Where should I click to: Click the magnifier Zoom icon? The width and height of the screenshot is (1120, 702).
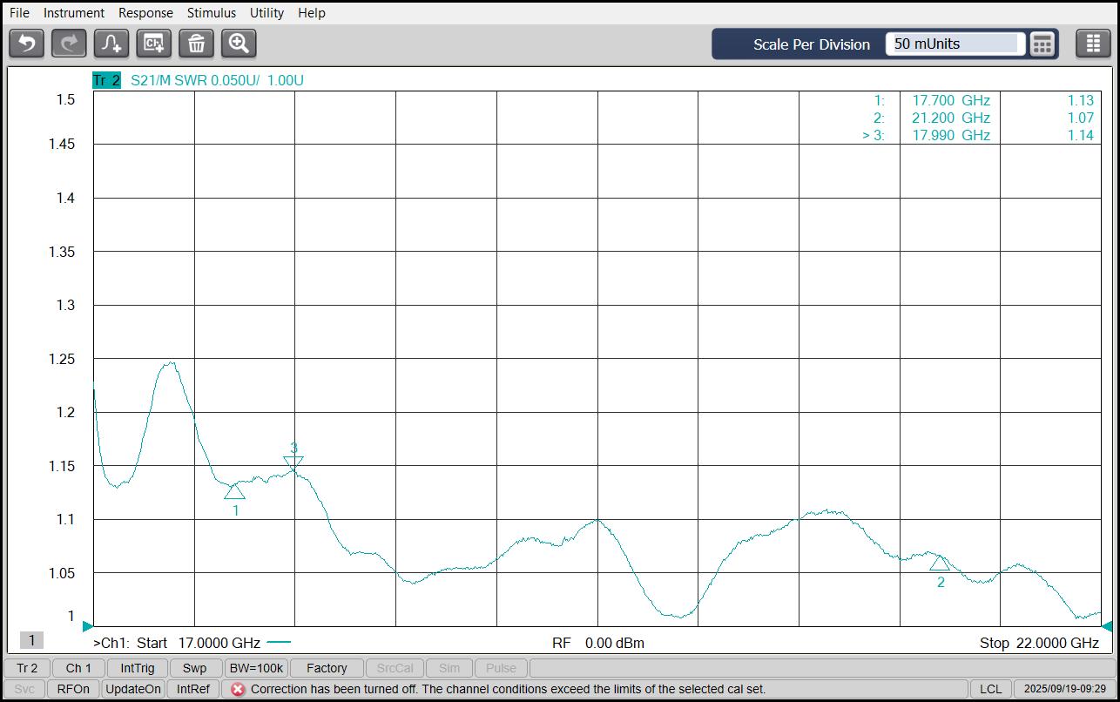point(239,44)
